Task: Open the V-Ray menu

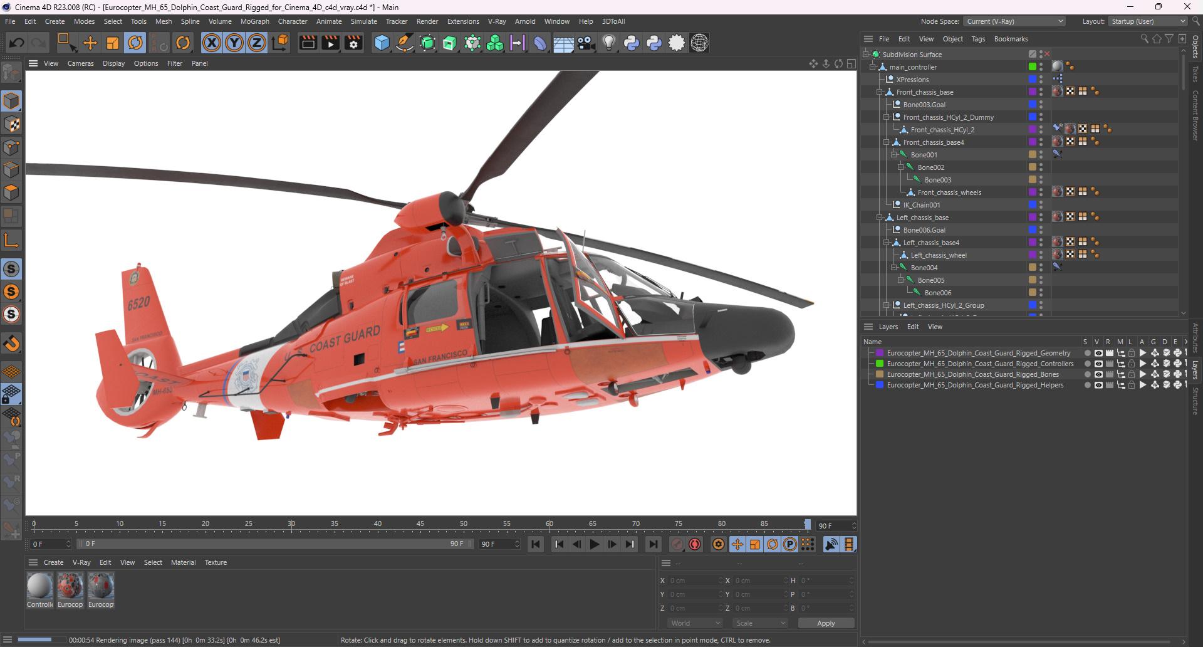Action: pyautogui.click(x=497, y=21)
